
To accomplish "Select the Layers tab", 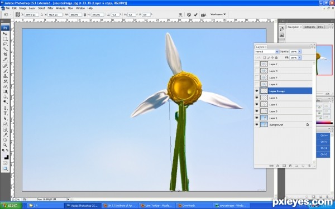I will click(x=261, y=47).
